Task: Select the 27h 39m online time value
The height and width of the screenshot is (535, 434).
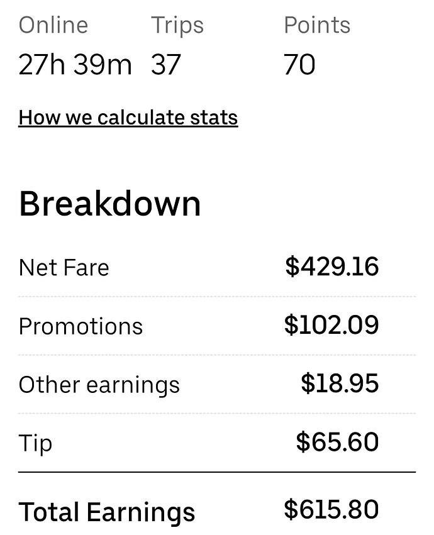Action: pos(75,65)
